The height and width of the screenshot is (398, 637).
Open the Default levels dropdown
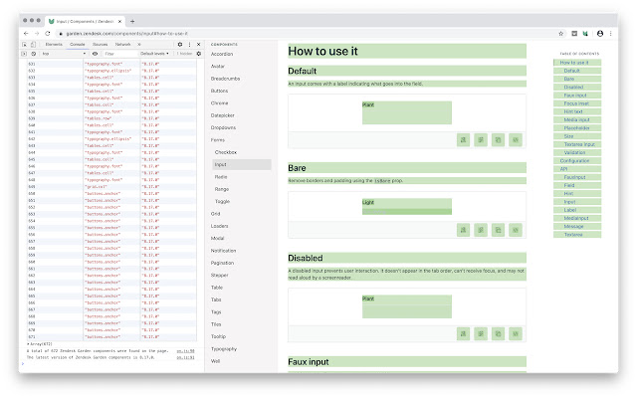coord(154,54)
